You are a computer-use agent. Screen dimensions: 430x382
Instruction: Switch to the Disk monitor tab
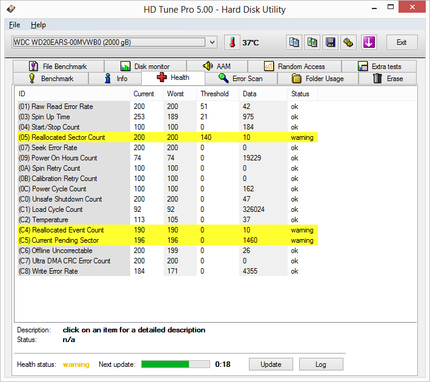[145, 67]
